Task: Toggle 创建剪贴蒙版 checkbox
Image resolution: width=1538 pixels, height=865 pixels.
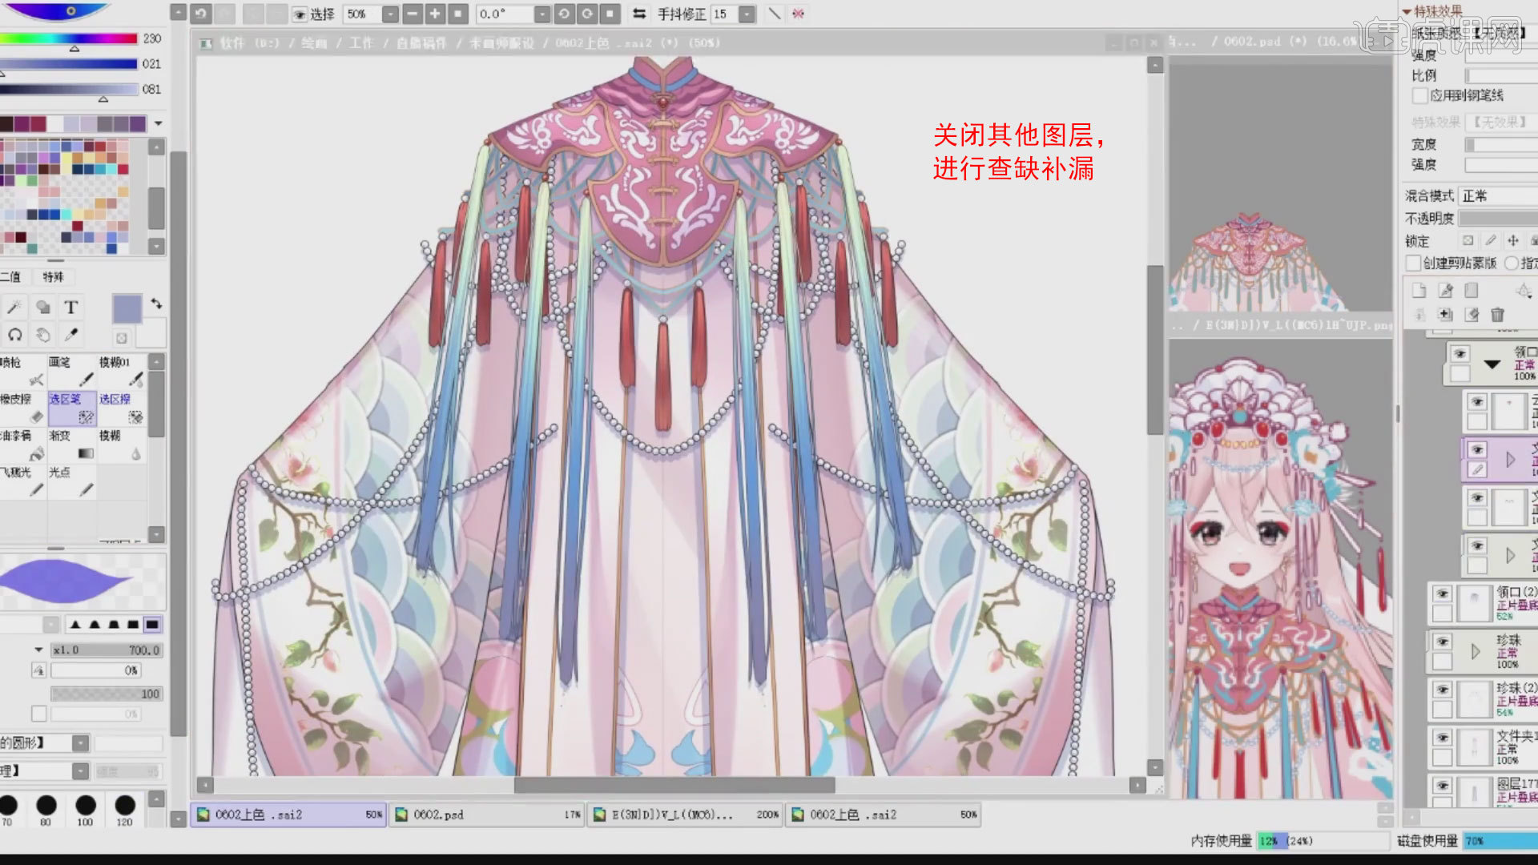Action: 1414,264
